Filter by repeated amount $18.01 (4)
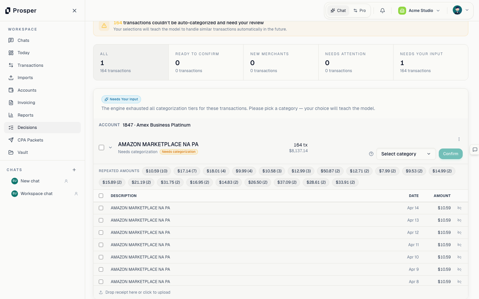Viewport: 479px width, 299px height. (216, 171)
